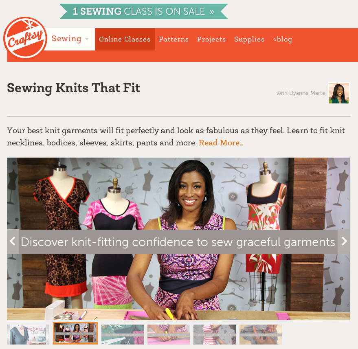
Task: Click the sale banner's double-arrow icon
Action: (x=212, y=11)
